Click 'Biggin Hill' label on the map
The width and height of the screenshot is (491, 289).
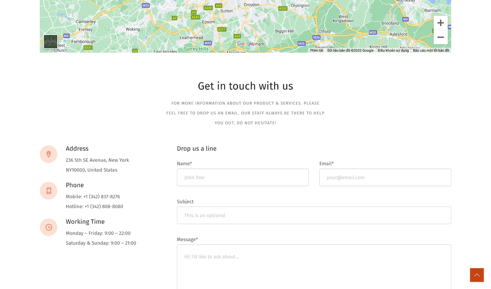tap(284, 31)
